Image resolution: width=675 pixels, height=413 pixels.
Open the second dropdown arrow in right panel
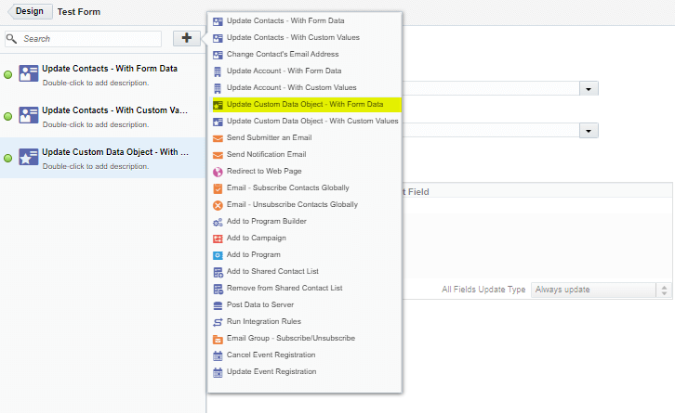tap(589, 130)
